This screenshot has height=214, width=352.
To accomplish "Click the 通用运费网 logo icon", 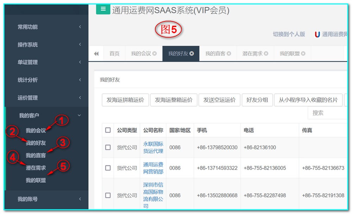I will pos(317,34).
